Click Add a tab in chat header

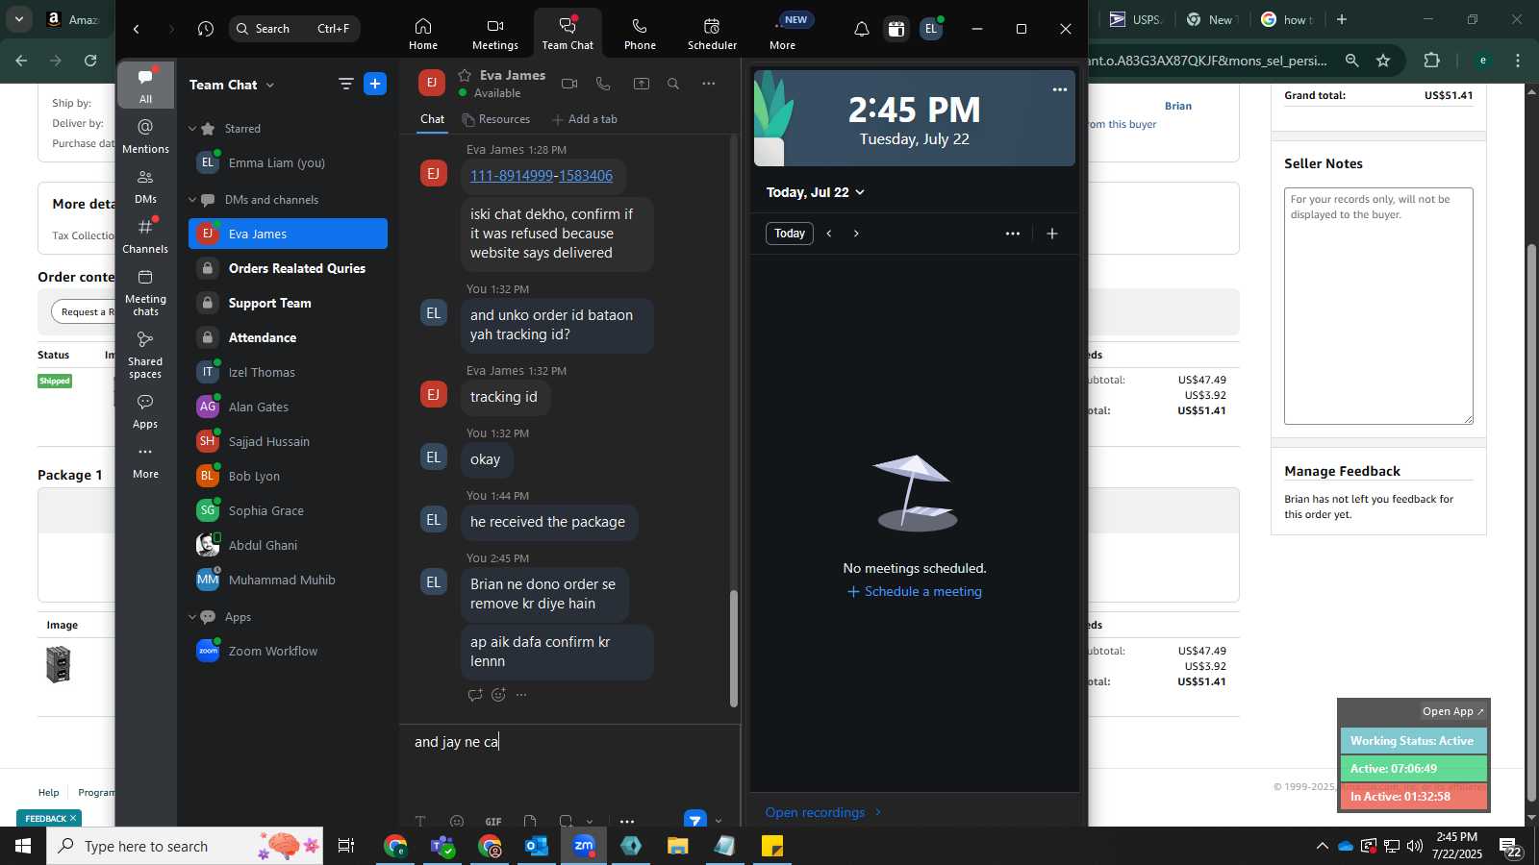pos(585,119)
